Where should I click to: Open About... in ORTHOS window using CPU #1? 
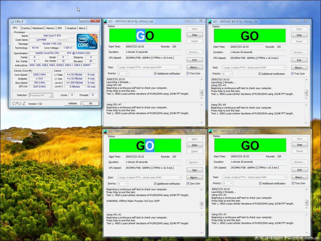[195, 177]
